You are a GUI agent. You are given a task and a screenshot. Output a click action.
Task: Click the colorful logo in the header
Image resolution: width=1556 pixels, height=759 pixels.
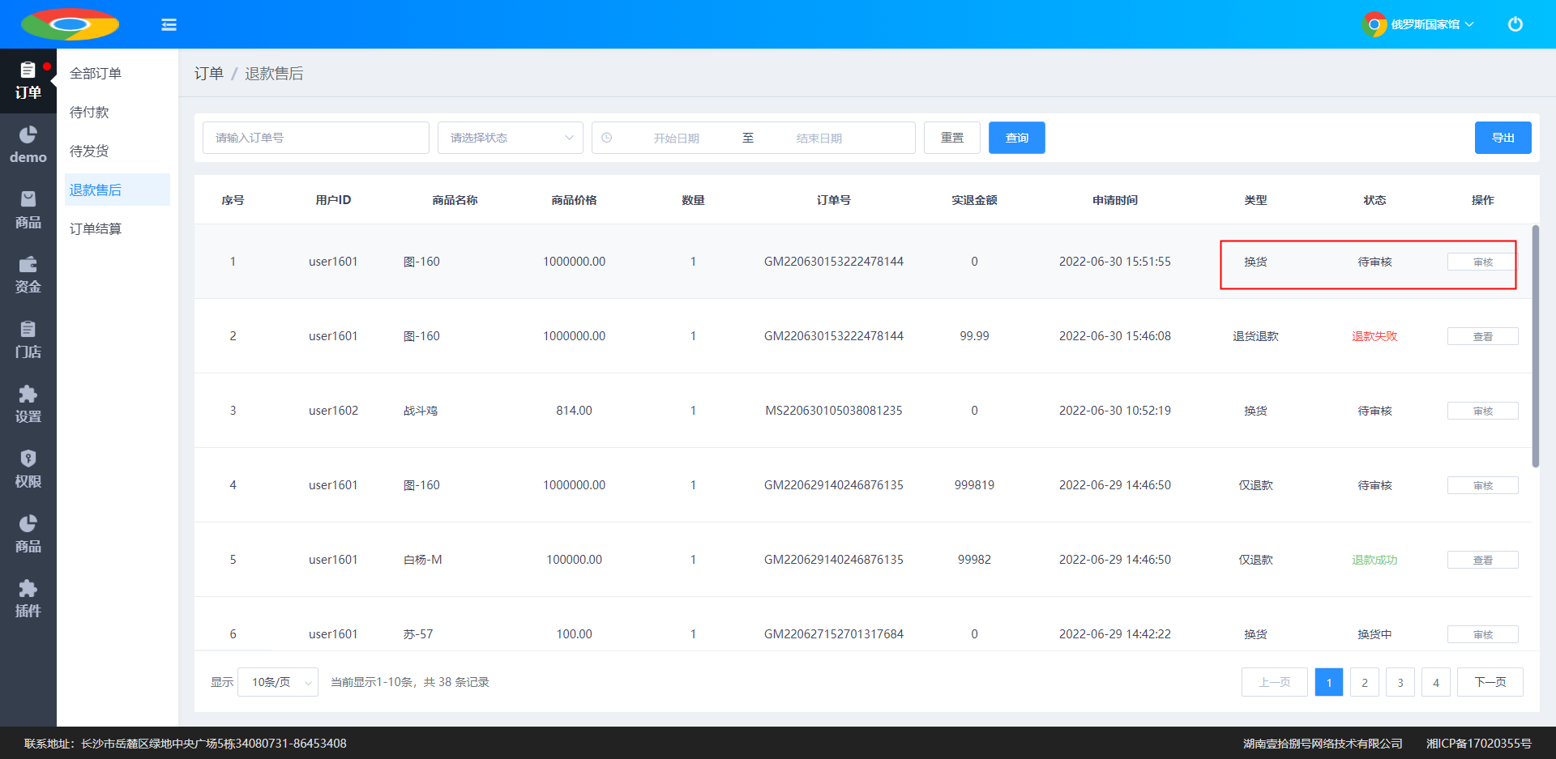coord(70,24)
